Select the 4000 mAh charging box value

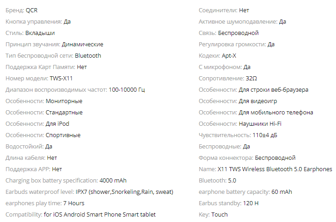pos(113,181)
